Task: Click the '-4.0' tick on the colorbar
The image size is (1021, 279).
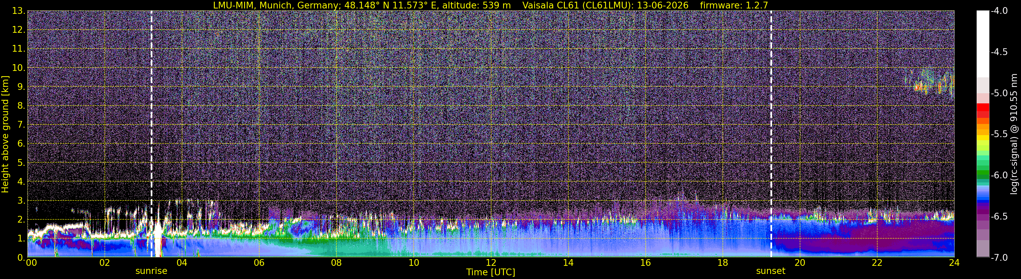Action: tap(999, 11)
